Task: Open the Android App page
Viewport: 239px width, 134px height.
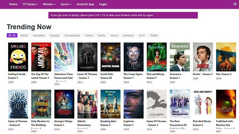Action: coord(85,4)
